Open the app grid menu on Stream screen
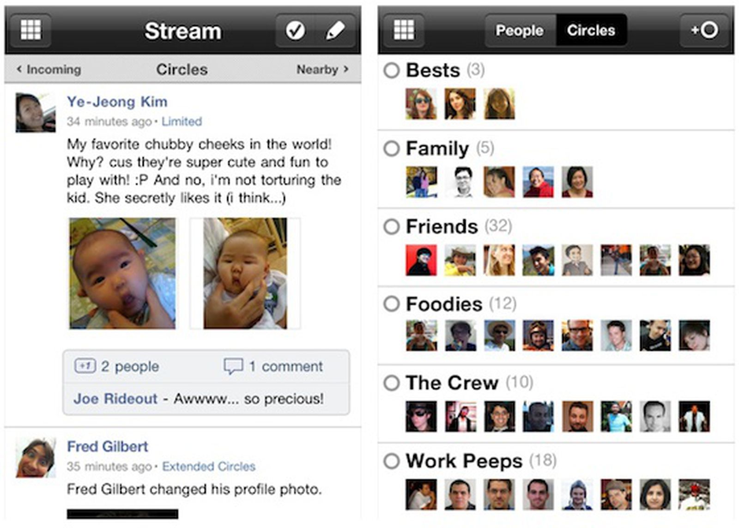The height and width of the screenshot is (528, 739). pos(31,30)
